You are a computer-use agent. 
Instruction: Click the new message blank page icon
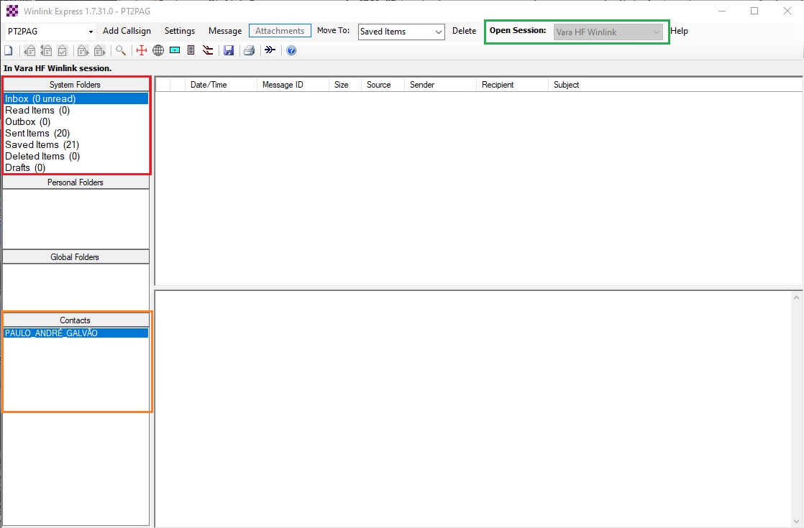(x=8, y=50)
